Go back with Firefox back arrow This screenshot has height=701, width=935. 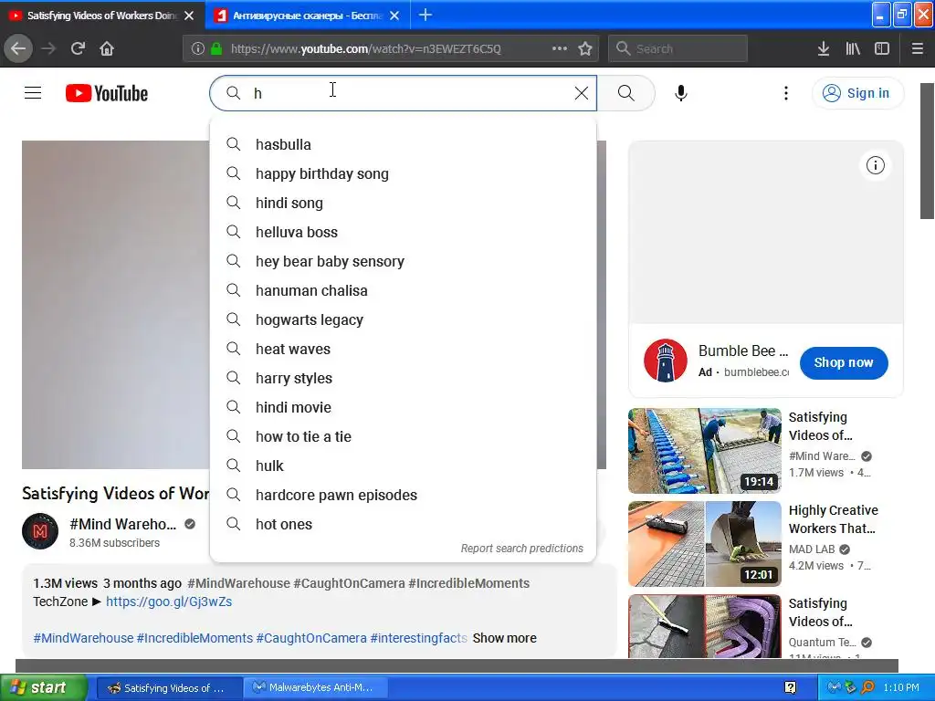tap(18, 48)
